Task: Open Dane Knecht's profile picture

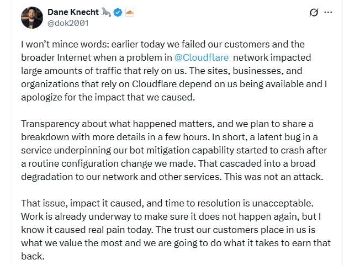Action: (32, 18)
